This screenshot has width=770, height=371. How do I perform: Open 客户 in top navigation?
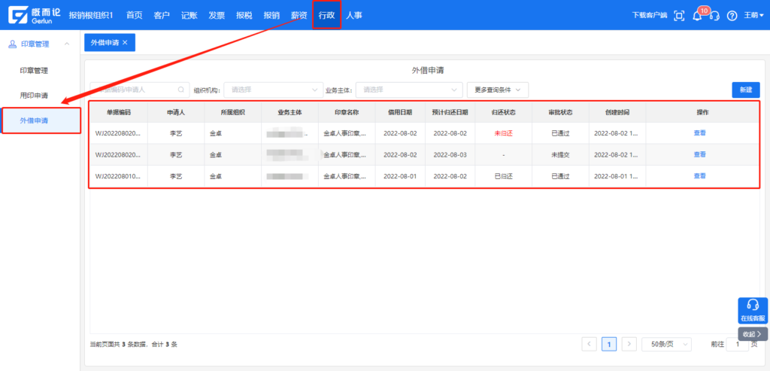162,15
